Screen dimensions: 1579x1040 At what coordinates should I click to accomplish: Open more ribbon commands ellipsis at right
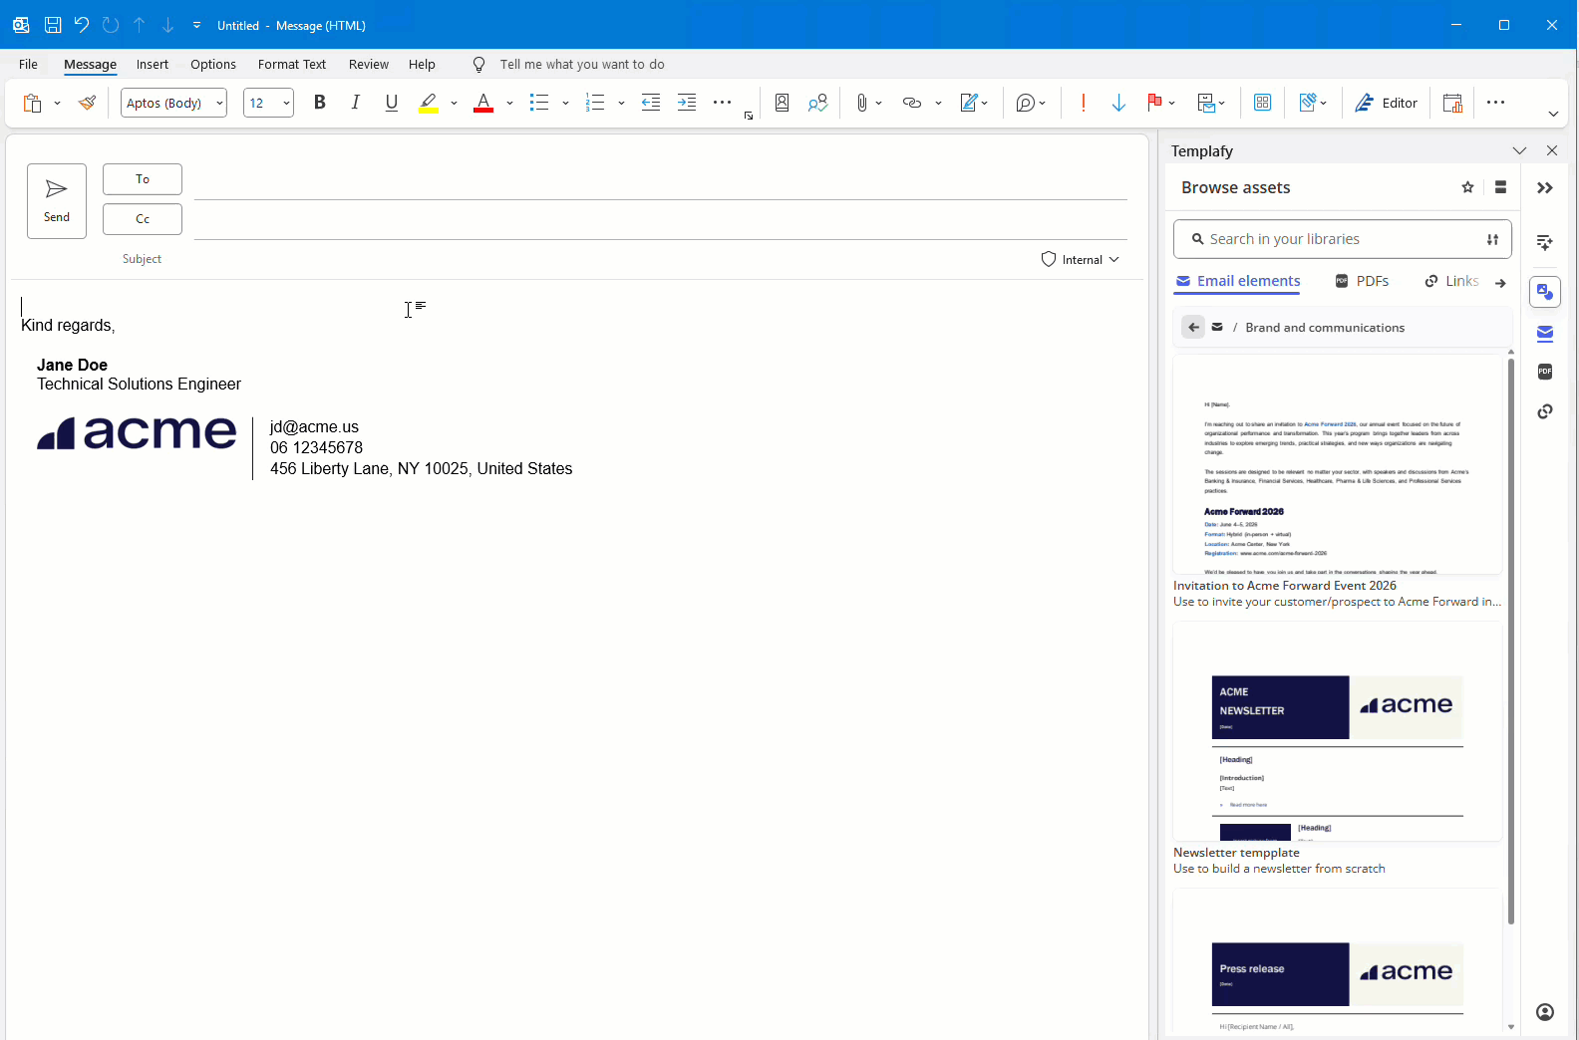click(1495, 103)
